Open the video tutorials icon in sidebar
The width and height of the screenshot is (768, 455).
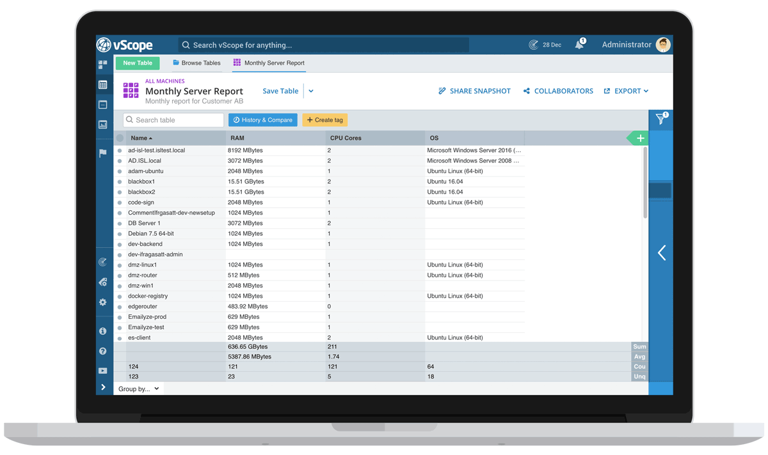tap(103, 371)
